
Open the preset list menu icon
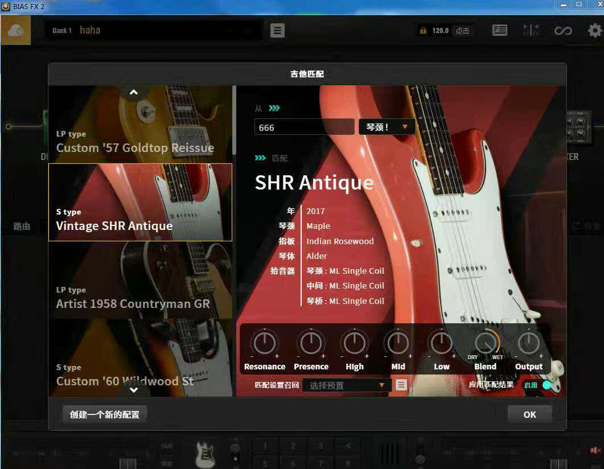pos(277,30)
